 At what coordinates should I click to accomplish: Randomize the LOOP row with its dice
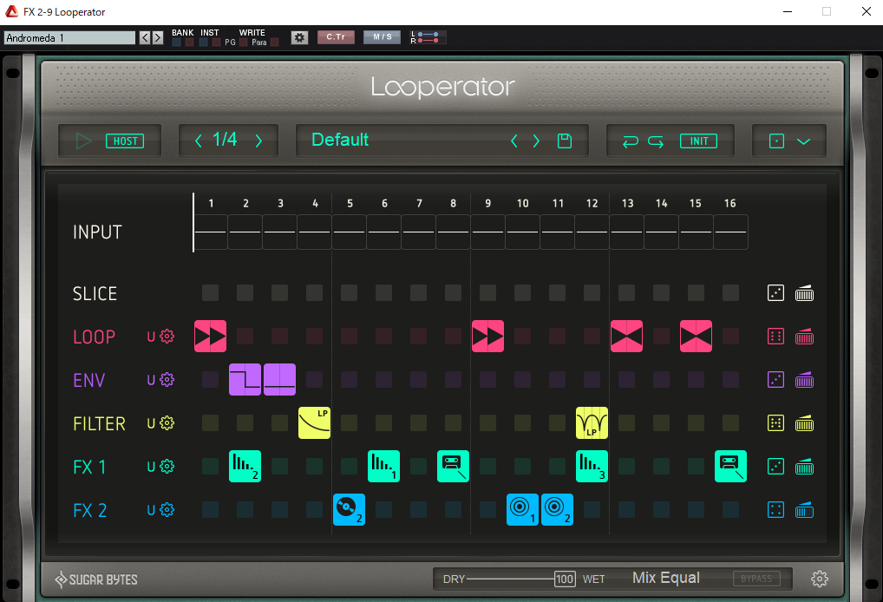776,337
